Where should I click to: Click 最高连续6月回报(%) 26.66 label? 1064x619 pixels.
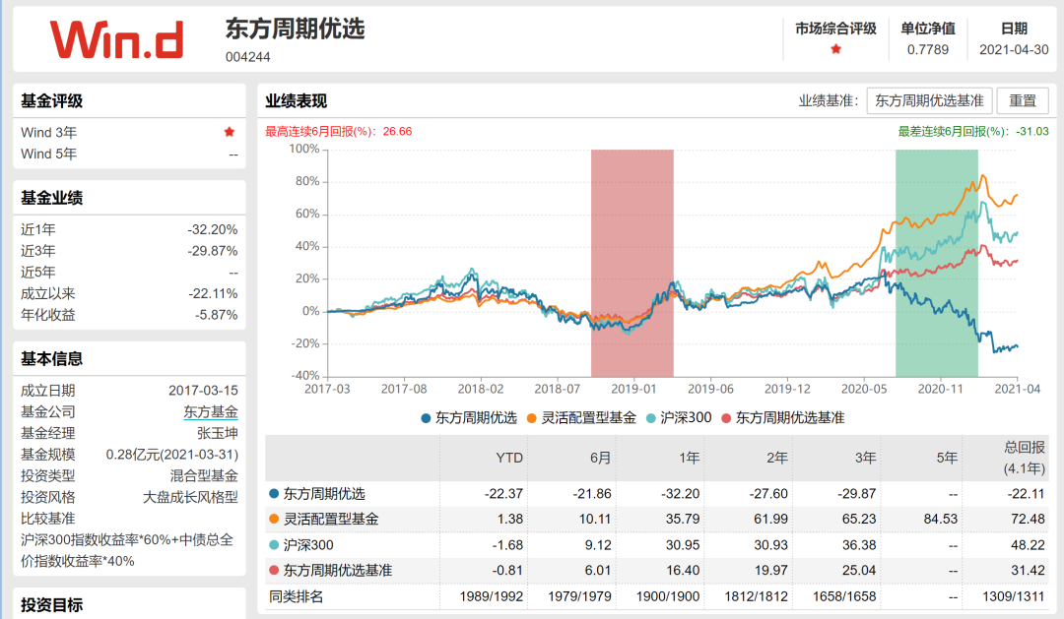pyautogui.click(x=338, y=132)
